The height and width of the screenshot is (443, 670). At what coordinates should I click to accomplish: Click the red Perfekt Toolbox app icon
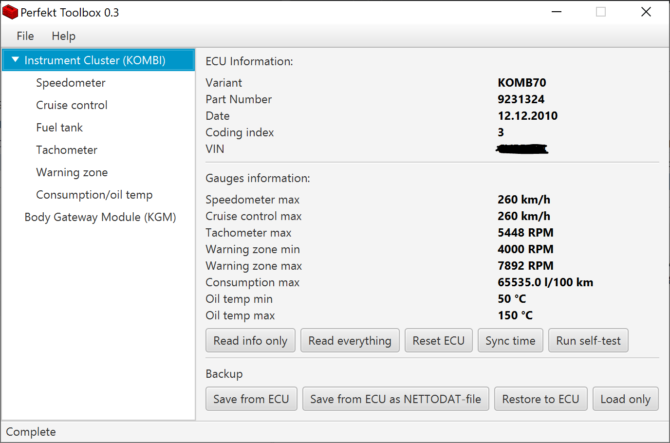10,12
